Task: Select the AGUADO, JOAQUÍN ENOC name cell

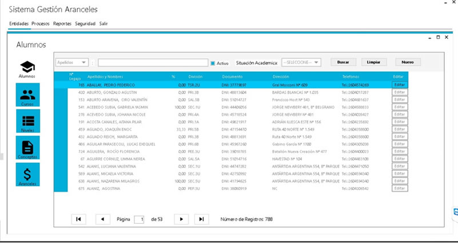Action: click(110, 129)
